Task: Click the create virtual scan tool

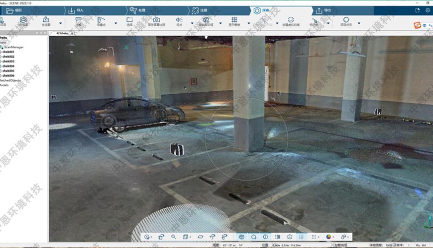Action: tap(291, 21)
